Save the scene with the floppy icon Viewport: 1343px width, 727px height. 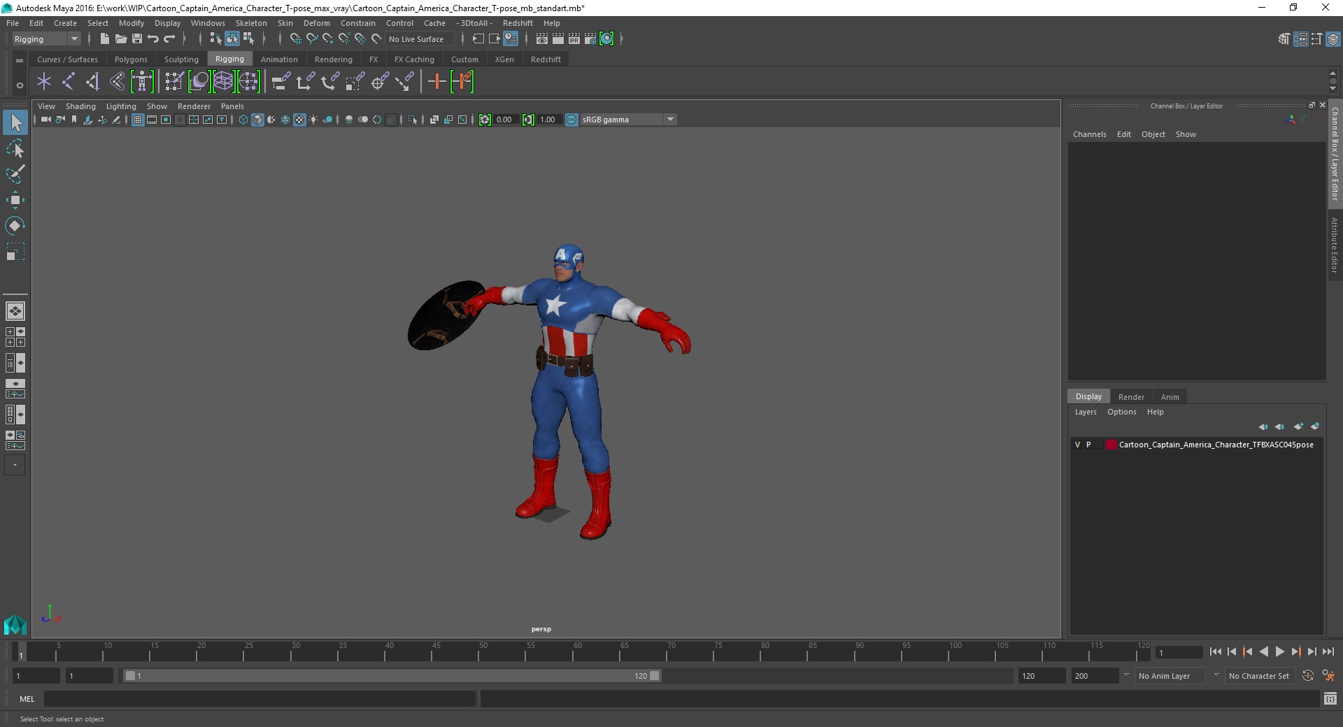(x=136, y=39)
